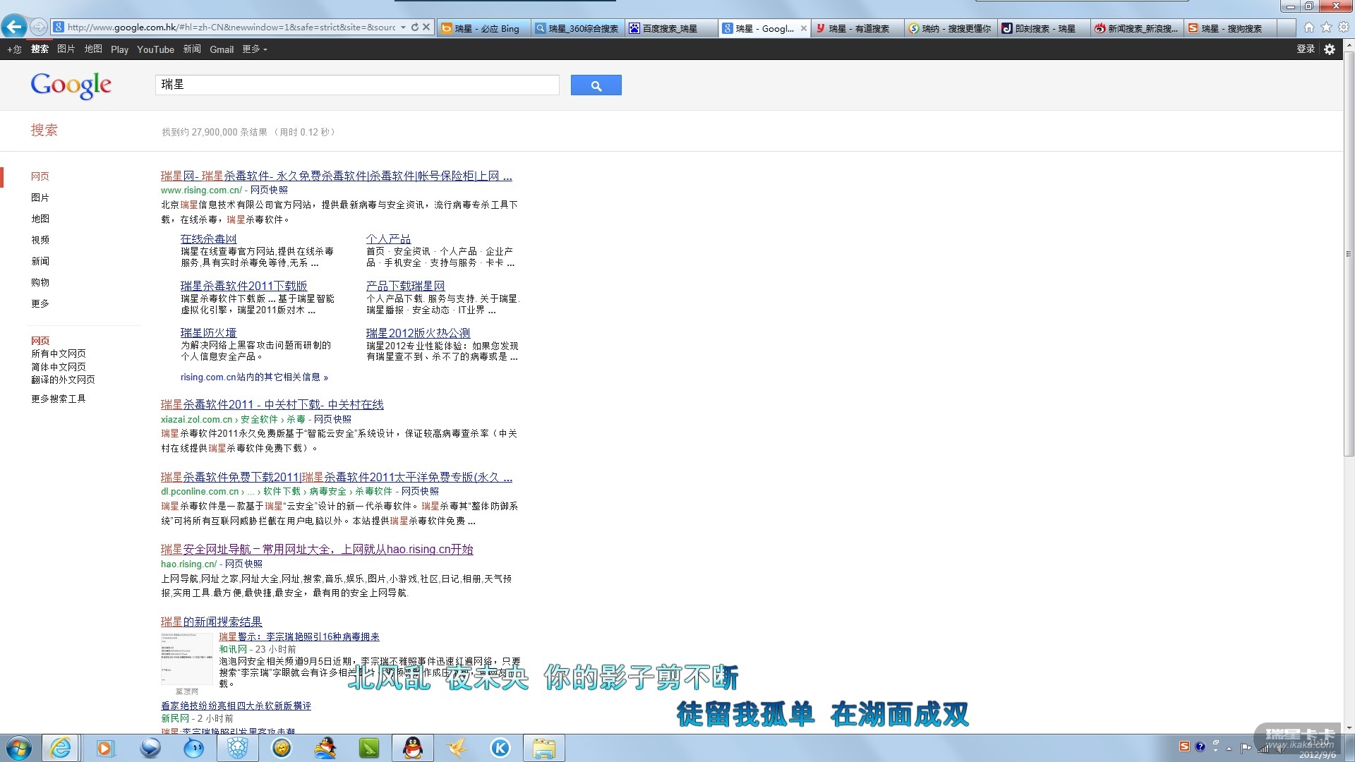Click the browser home icon
The image size is (1355, 762).
(x=1309, y=28)
